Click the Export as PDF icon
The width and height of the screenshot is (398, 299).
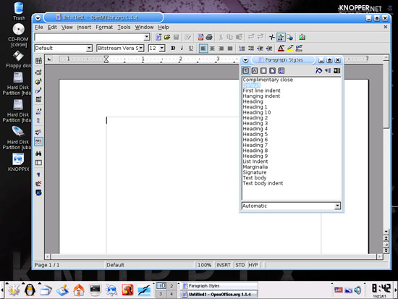(x=200, y=38)
